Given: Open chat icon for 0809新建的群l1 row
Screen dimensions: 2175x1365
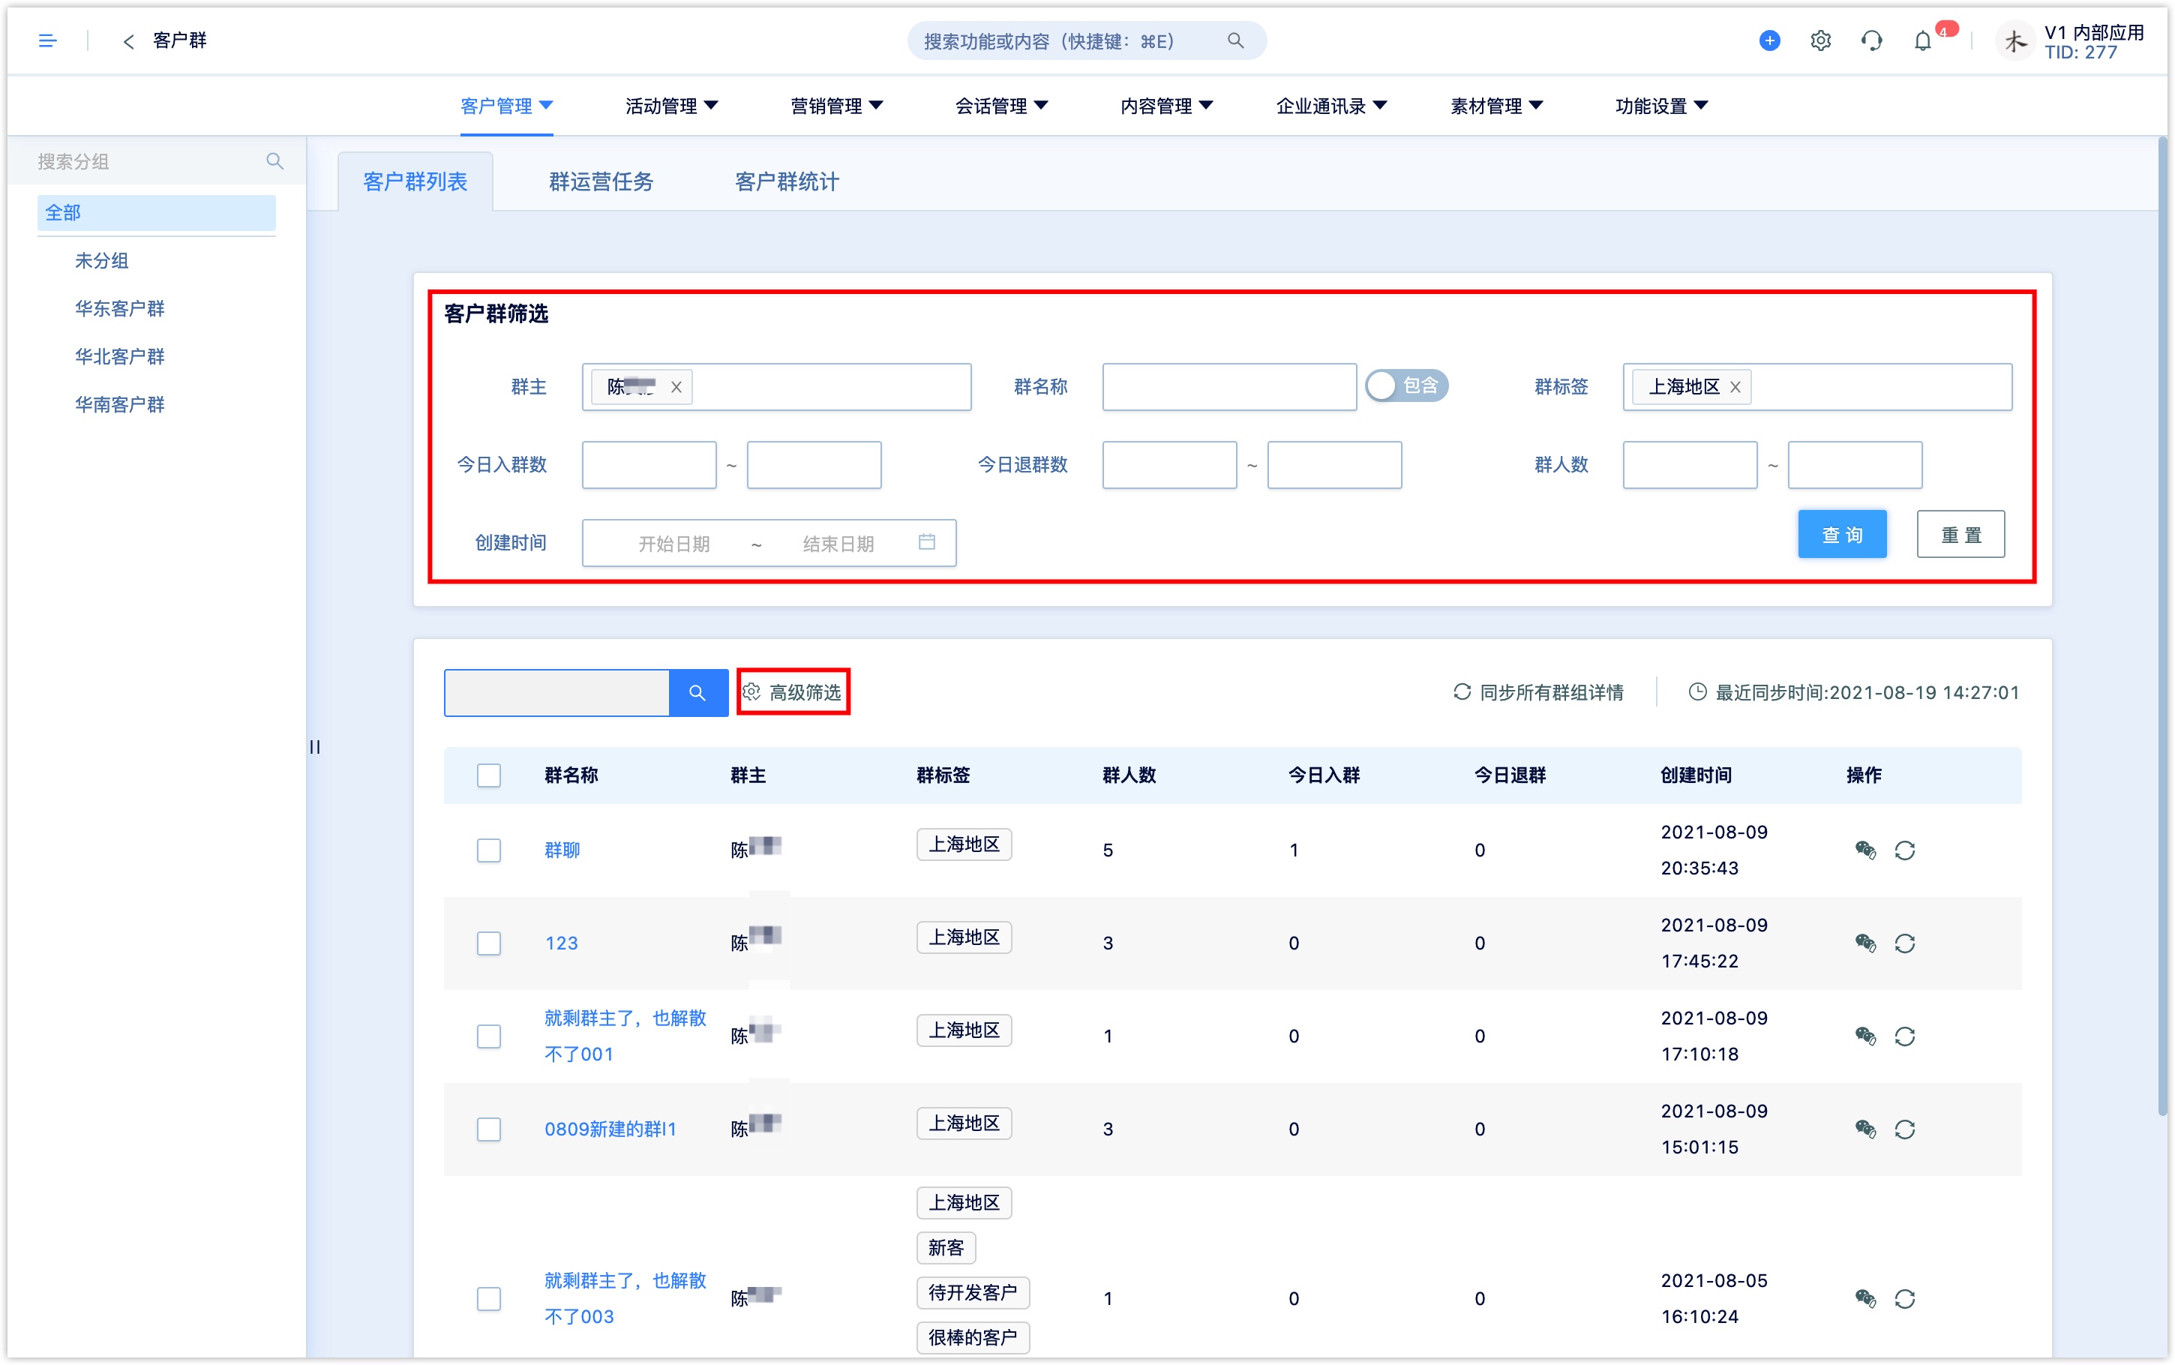Looking at the screenshot, I should click(1864, 1129).
